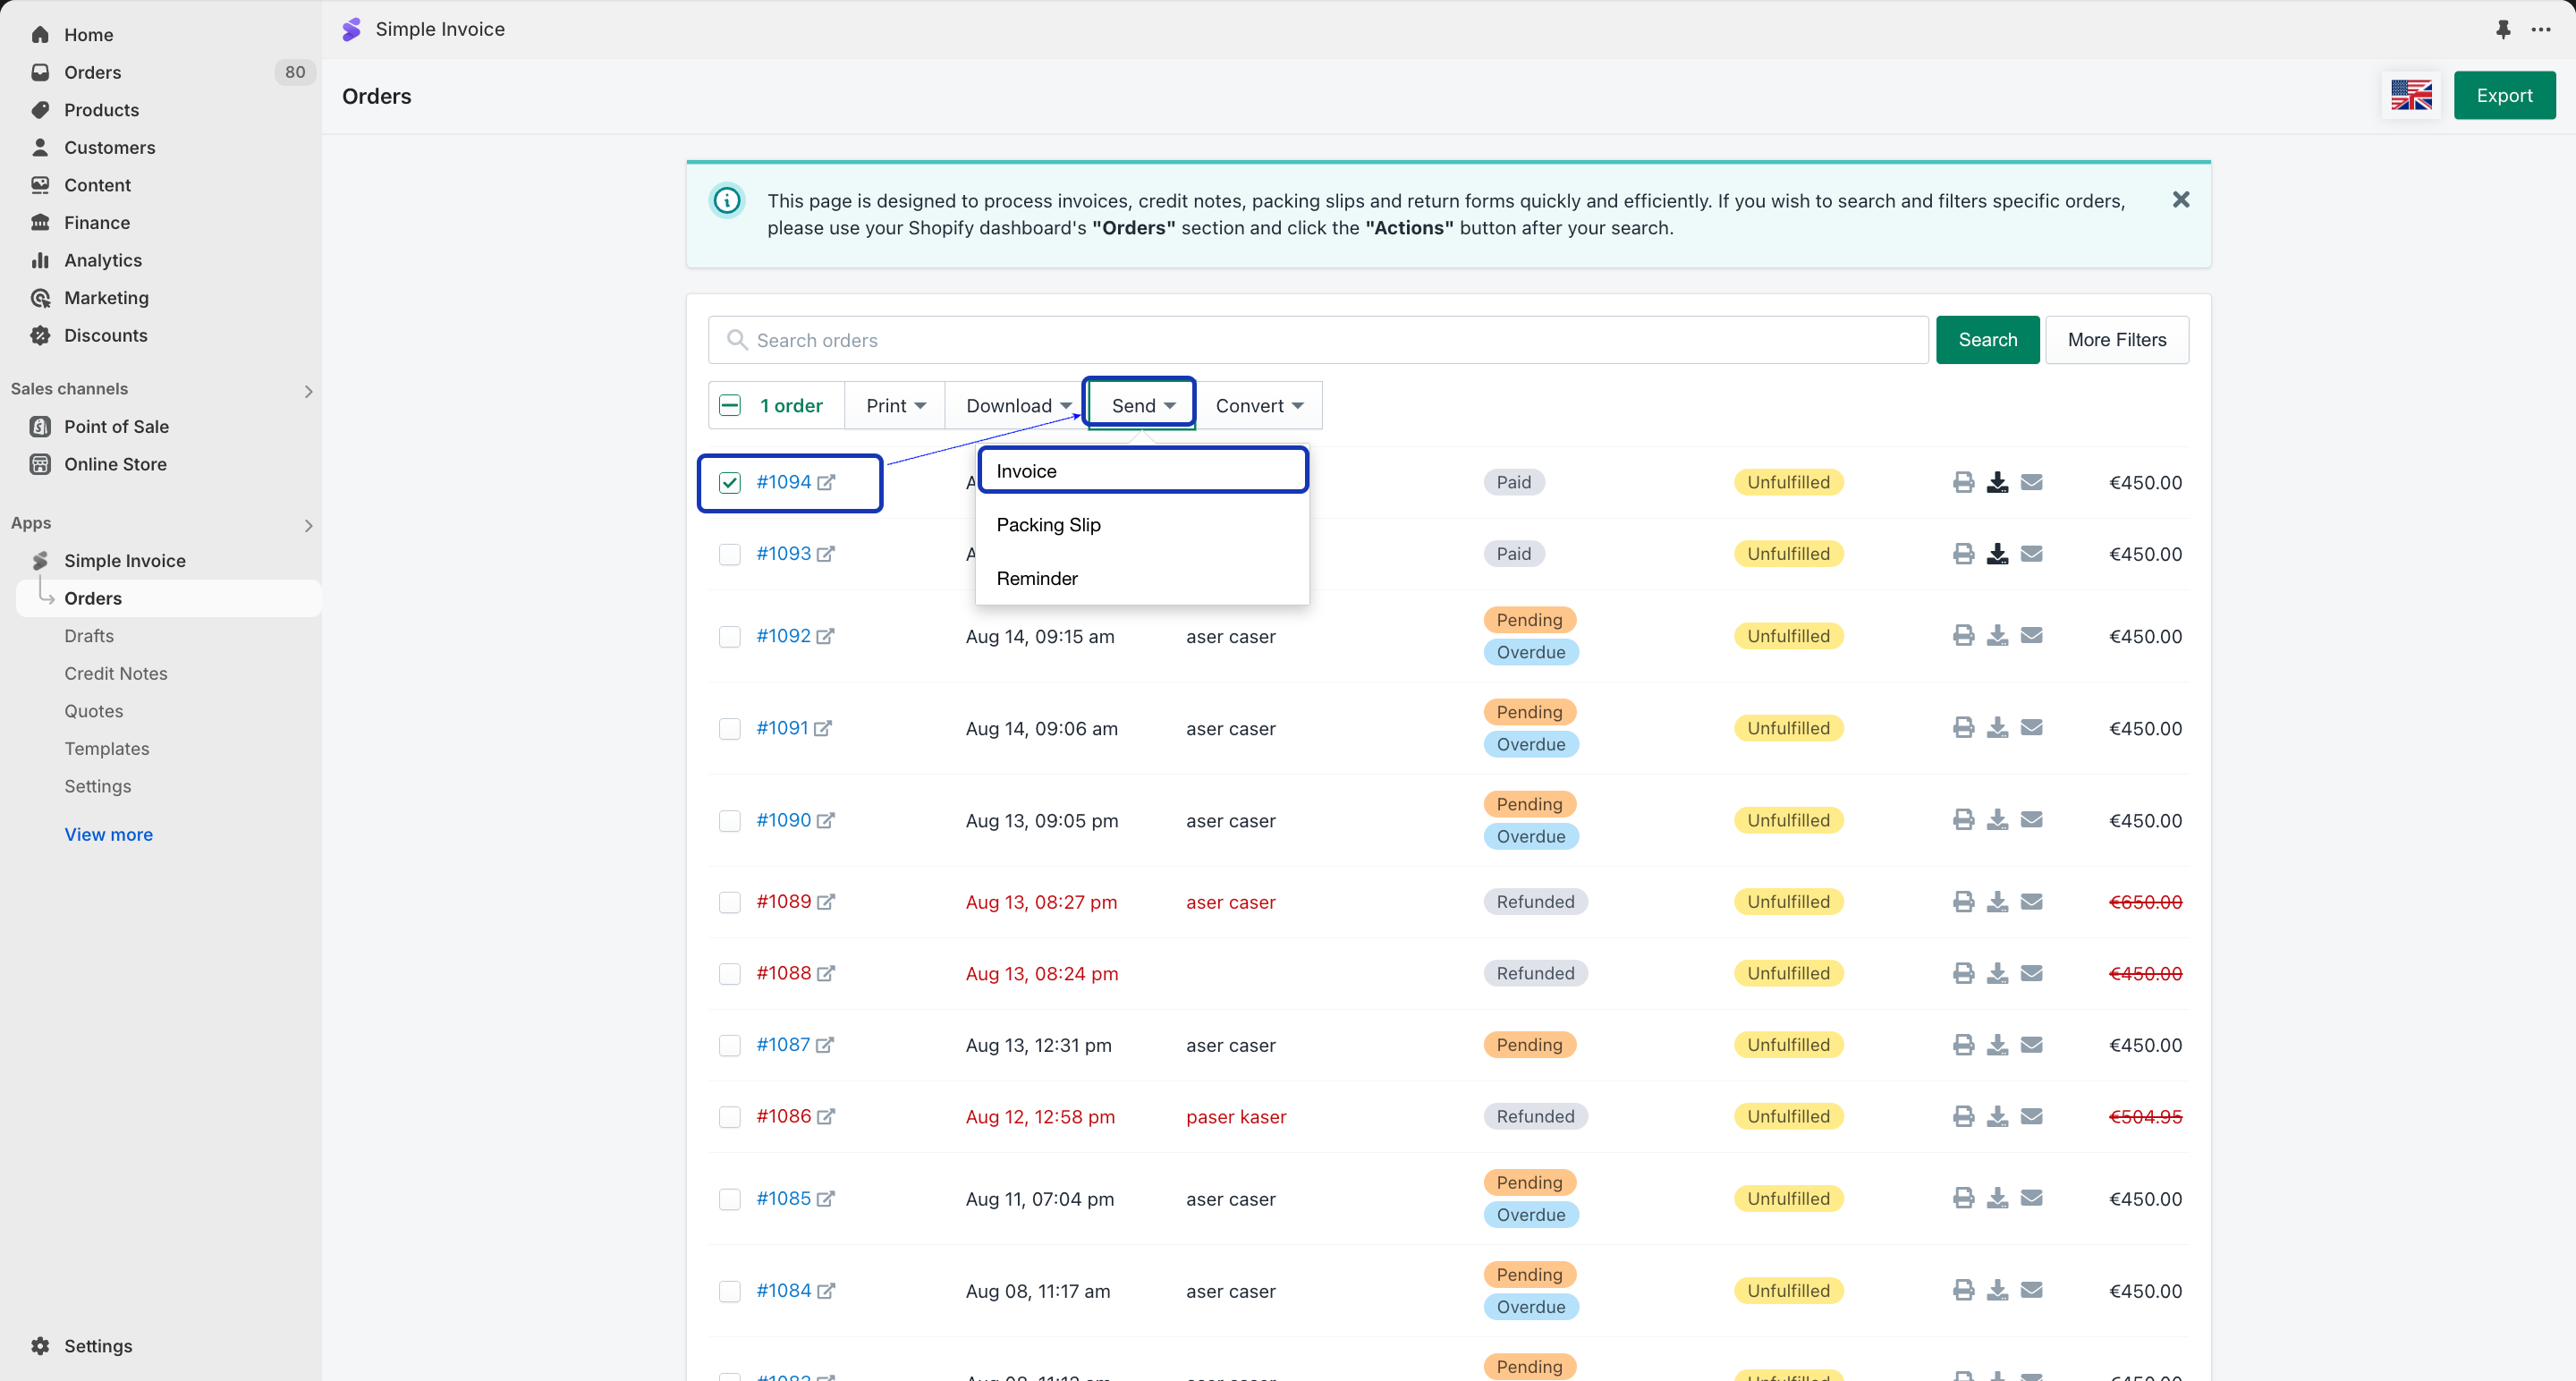Expand the Convert dropdown
The image size is (2576, 1381).
[1258, 405]
